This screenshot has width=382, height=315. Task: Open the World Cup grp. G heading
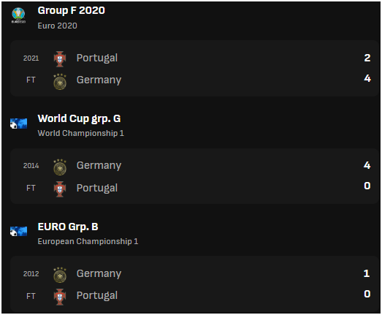pyautogui.click(x=79, y=118)
